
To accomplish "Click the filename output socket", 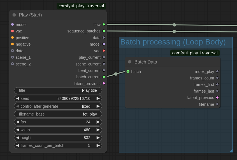I will click(217, 104).
